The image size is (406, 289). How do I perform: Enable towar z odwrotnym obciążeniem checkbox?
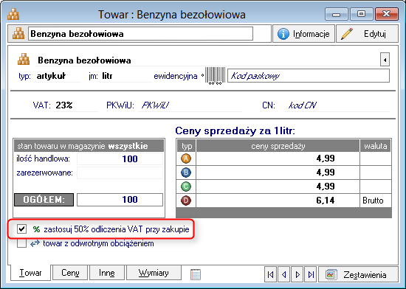coord(21,243)
